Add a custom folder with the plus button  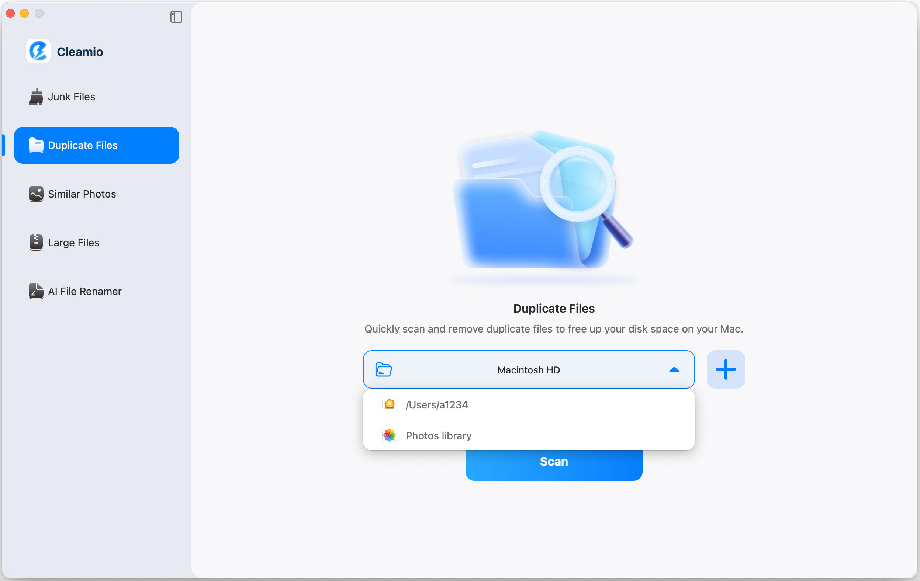click(725, 369)
